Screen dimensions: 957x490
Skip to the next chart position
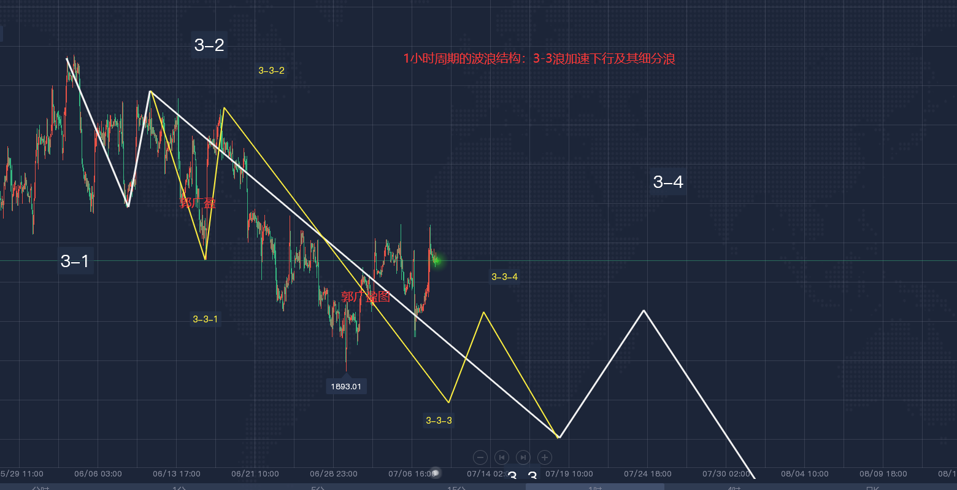523,457
